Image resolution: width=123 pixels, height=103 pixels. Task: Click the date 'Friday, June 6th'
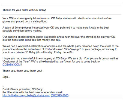[x=64, y=52]
